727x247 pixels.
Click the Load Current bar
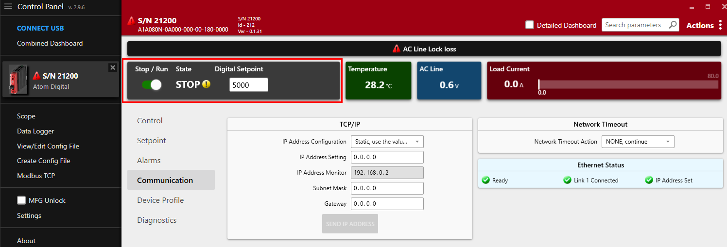(x=628, y=84)
